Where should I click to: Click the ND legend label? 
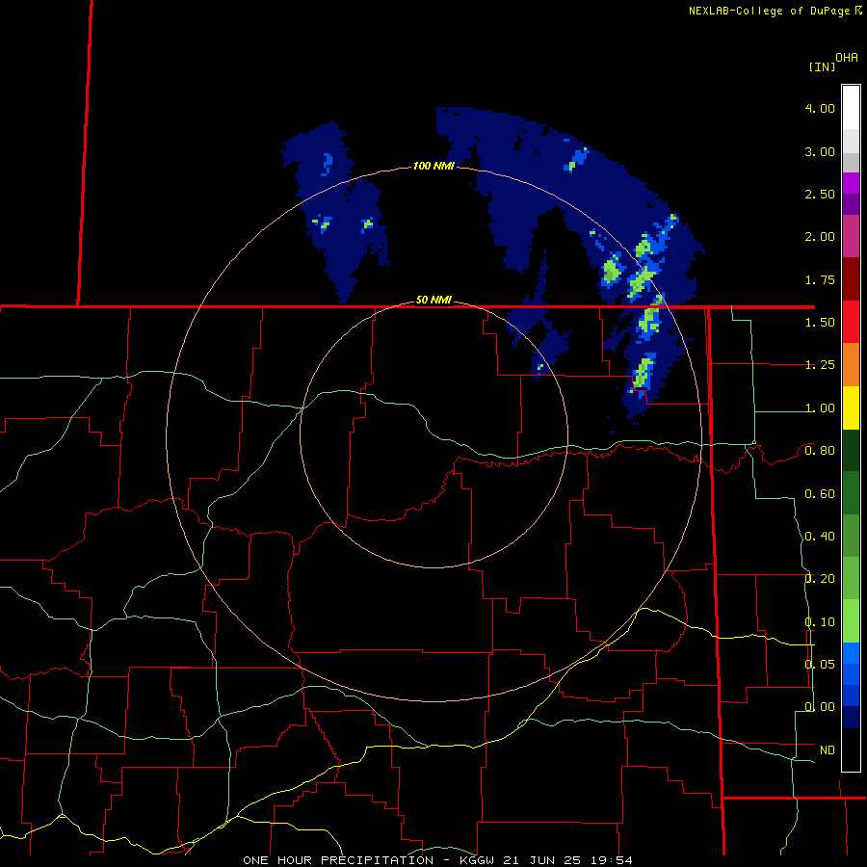click(828, 750)
